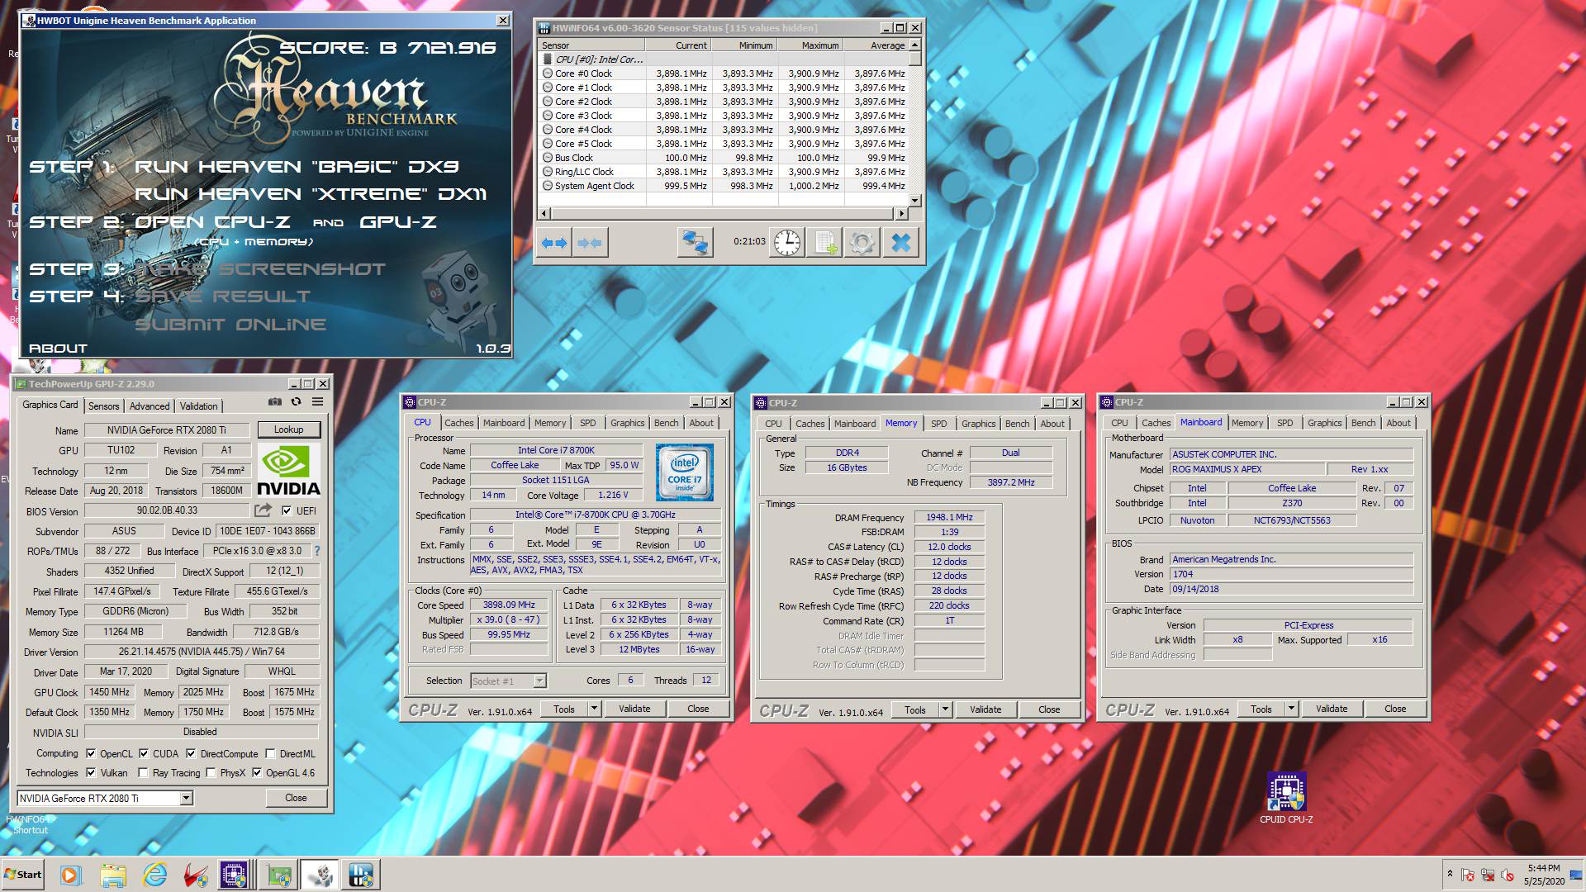Open the SPD tab in the Memory CPU-Z window
Screen dimensions: 1586x892
(x=939, y=424)
